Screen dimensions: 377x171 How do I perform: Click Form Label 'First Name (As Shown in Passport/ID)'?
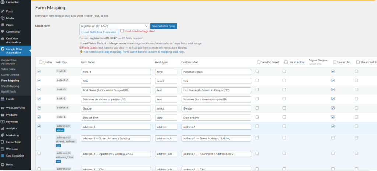(x=116, y=90)
